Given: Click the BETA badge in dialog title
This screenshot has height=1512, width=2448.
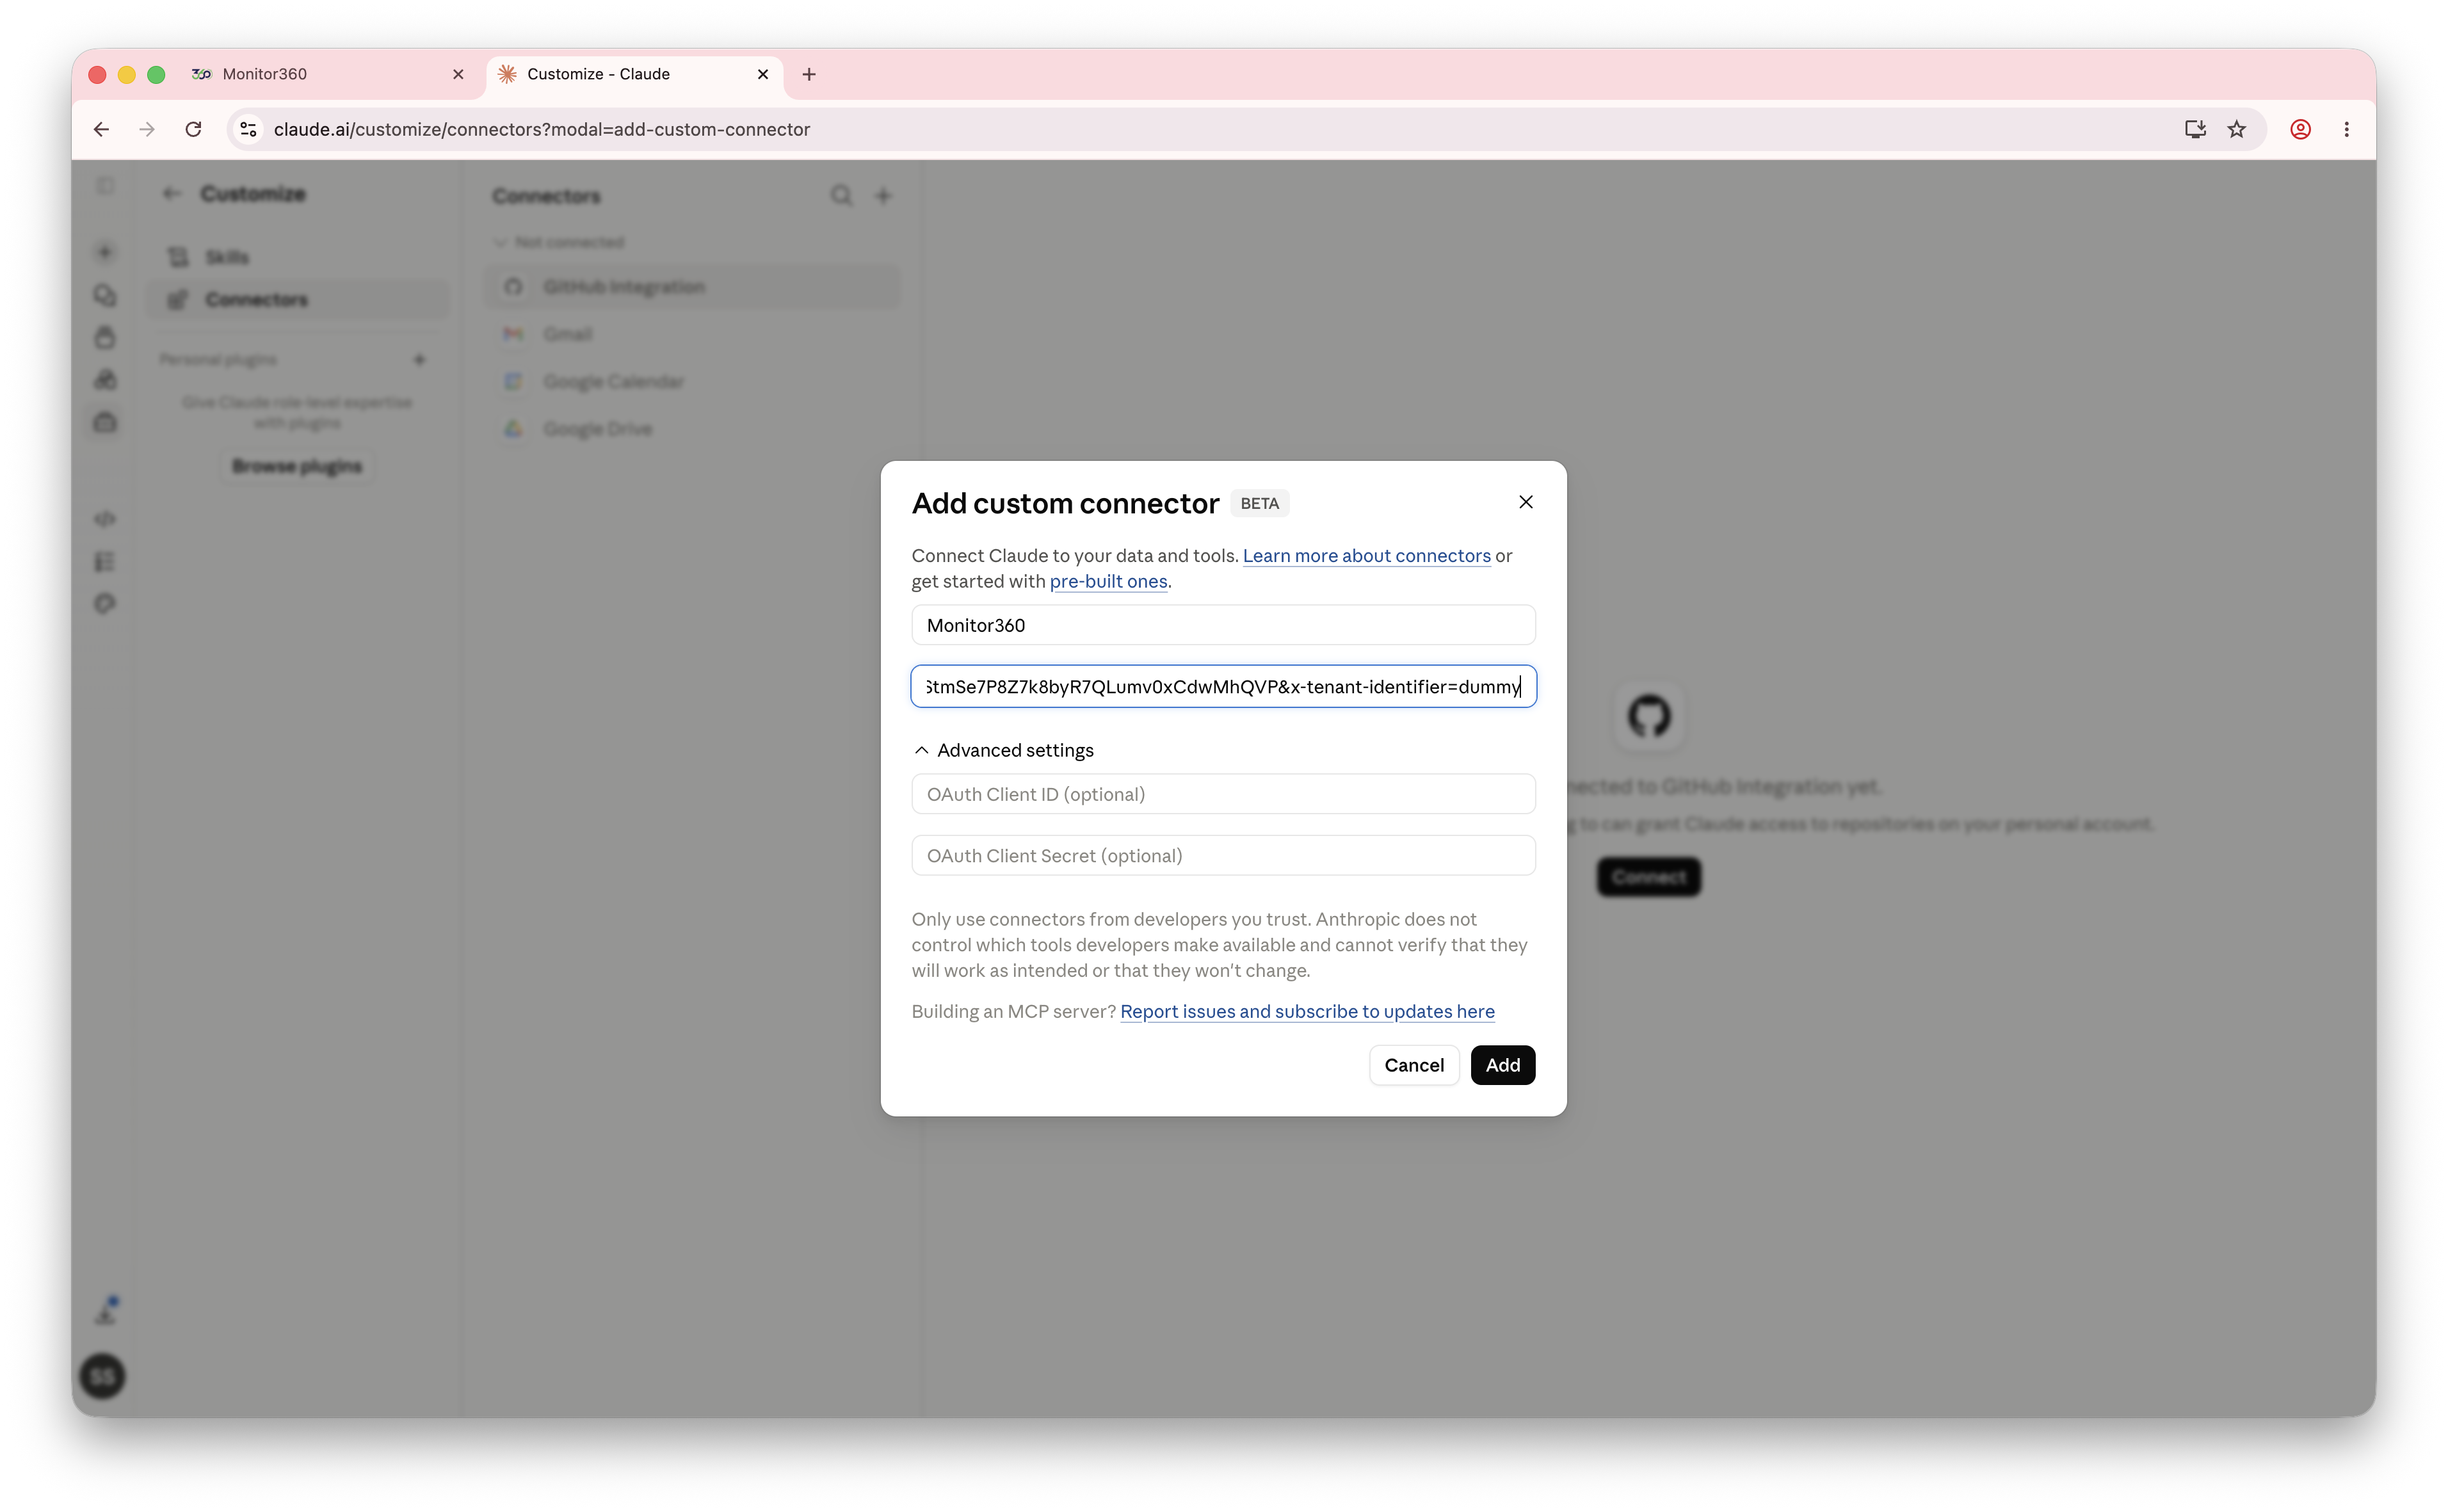Looking at the screenshot, I should (1259, 503).
